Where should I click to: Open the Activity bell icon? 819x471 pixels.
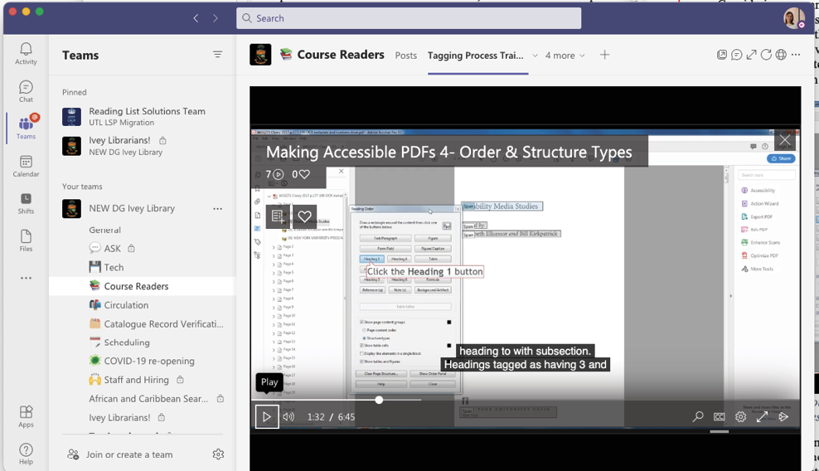click(26, 54)
